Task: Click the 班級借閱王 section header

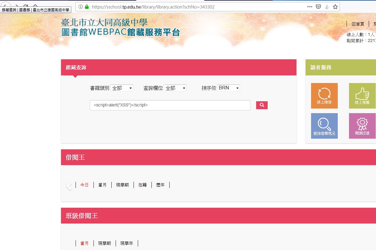Action: [x=218, y=216]
